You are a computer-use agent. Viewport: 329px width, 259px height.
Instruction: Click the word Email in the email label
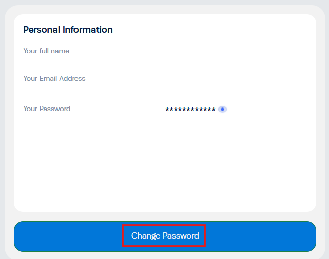[48, 78]
